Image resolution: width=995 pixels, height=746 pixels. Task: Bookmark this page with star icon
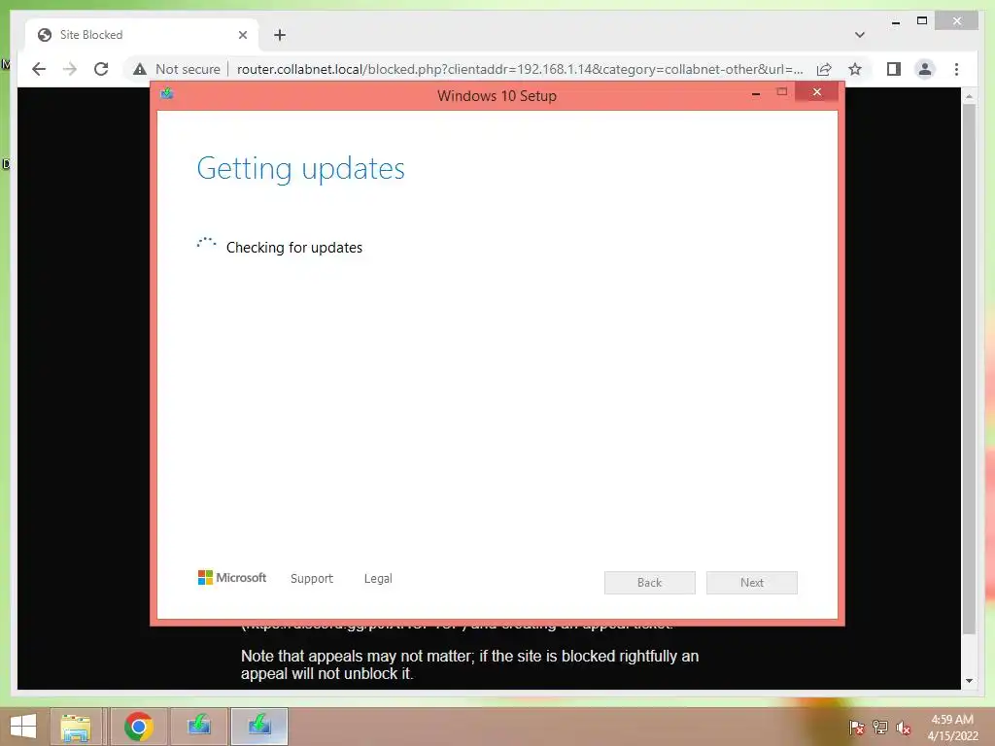click(x=855, y=69)
